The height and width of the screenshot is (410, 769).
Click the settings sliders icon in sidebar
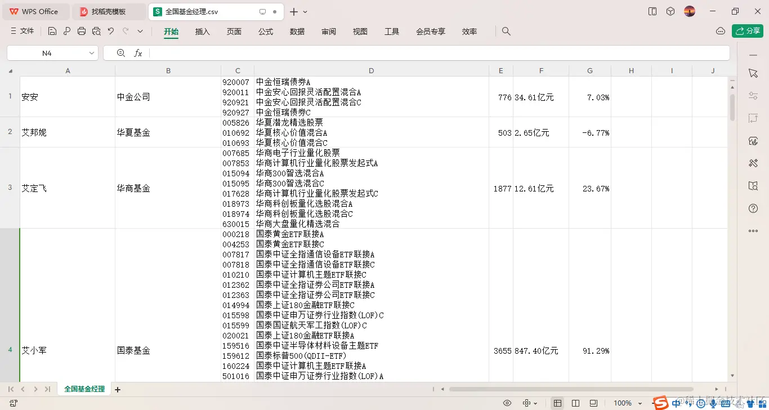tap(753, 96)
